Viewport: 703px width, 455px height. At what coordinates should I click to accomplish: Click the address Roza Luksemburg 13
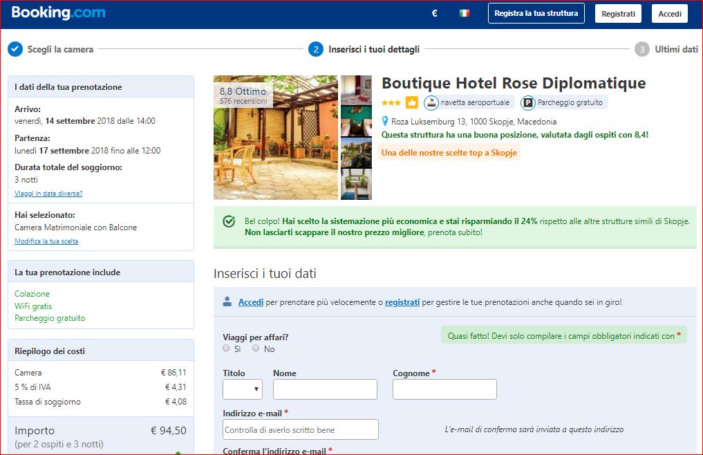pyautogui.click(x=474, y=122)
